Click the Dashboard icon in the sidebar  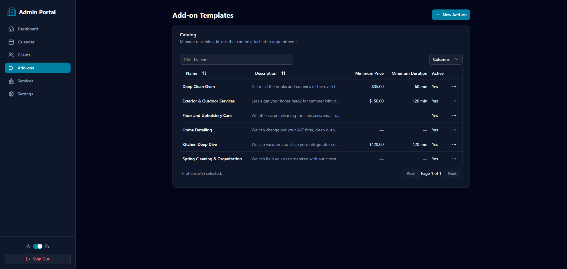point(11,29)
